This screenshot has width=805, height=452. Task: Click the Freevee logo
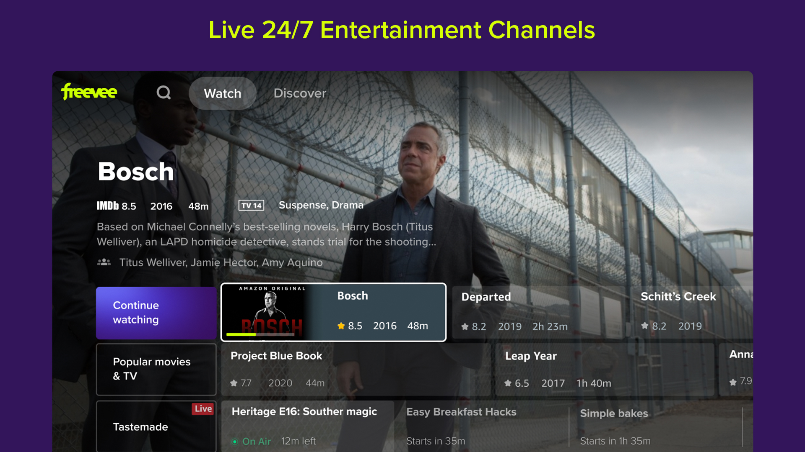click(x=89, y=92)
